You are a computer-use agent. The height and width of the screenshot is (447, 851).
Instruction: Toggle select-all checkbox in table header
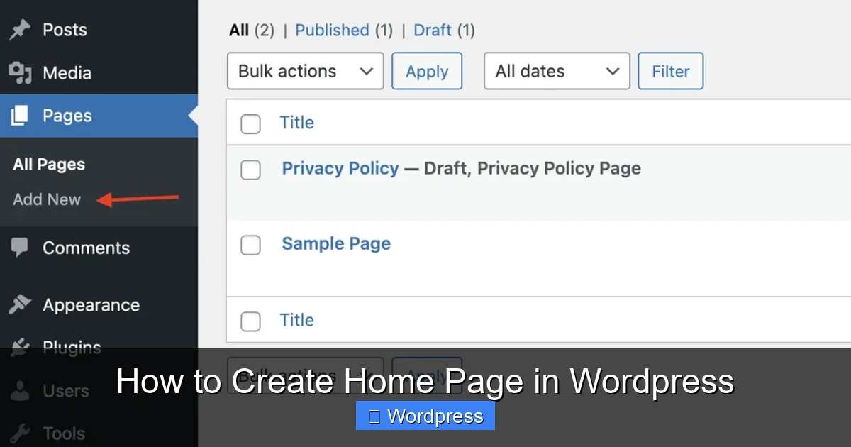pyautogui.click(x=250, y=123)
